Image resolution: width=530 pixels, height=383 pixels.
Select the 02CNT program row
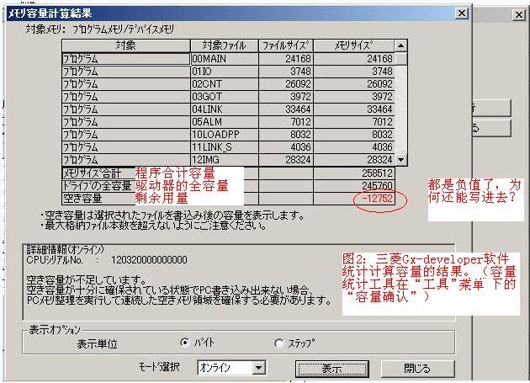(125, 84)
